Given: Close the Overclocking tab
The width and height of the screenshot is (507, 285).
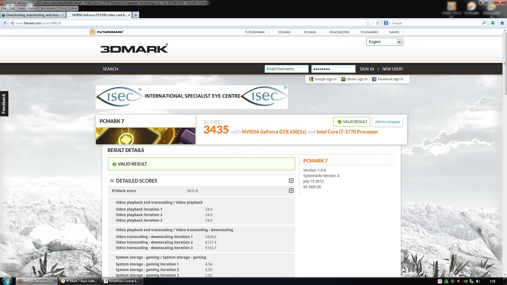Looking at the screenshot, I should (x=63, y=15).
